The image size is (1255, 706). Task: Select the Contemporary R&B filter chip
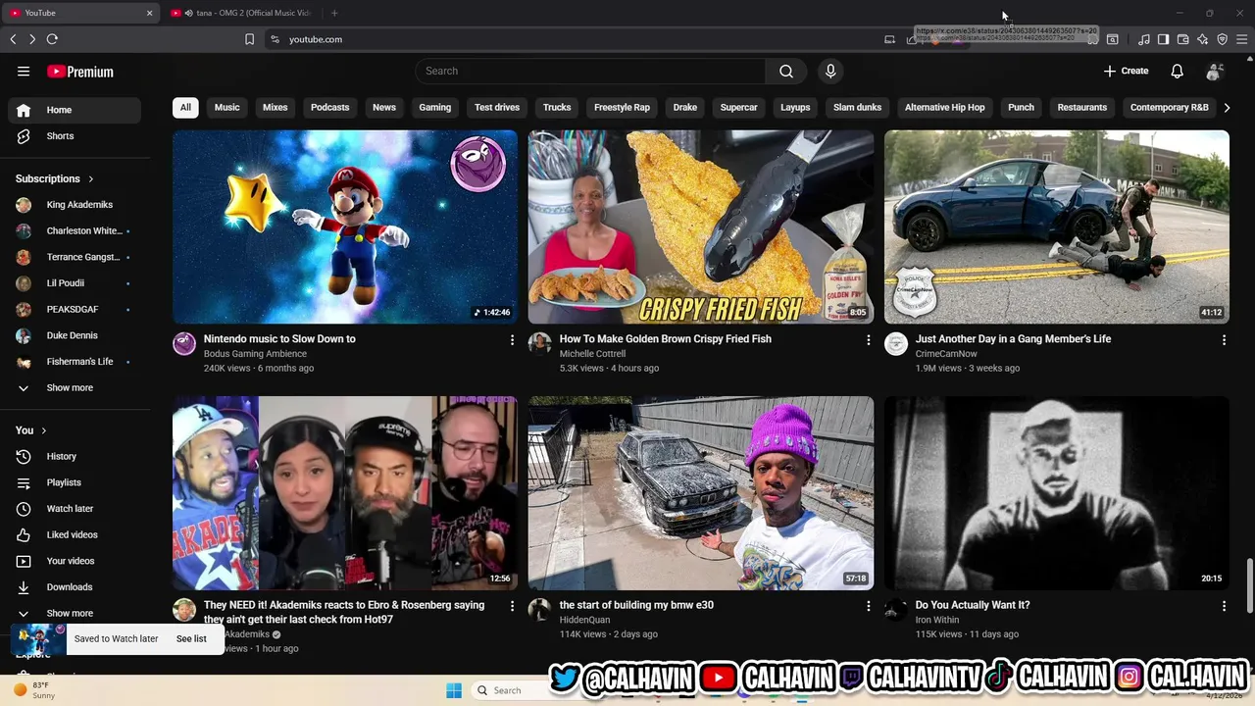[1170, 107]
